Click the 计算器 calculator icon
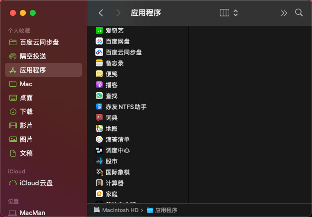 click(99, 183)
